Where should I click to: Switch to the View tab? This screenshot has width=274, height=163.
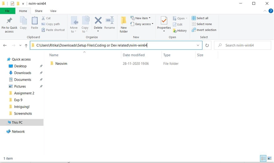53,11
